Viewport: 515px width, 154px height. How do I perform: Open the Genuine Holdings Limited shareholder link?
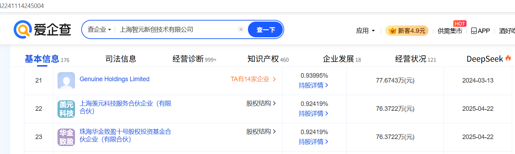click(x=115, y=79)
